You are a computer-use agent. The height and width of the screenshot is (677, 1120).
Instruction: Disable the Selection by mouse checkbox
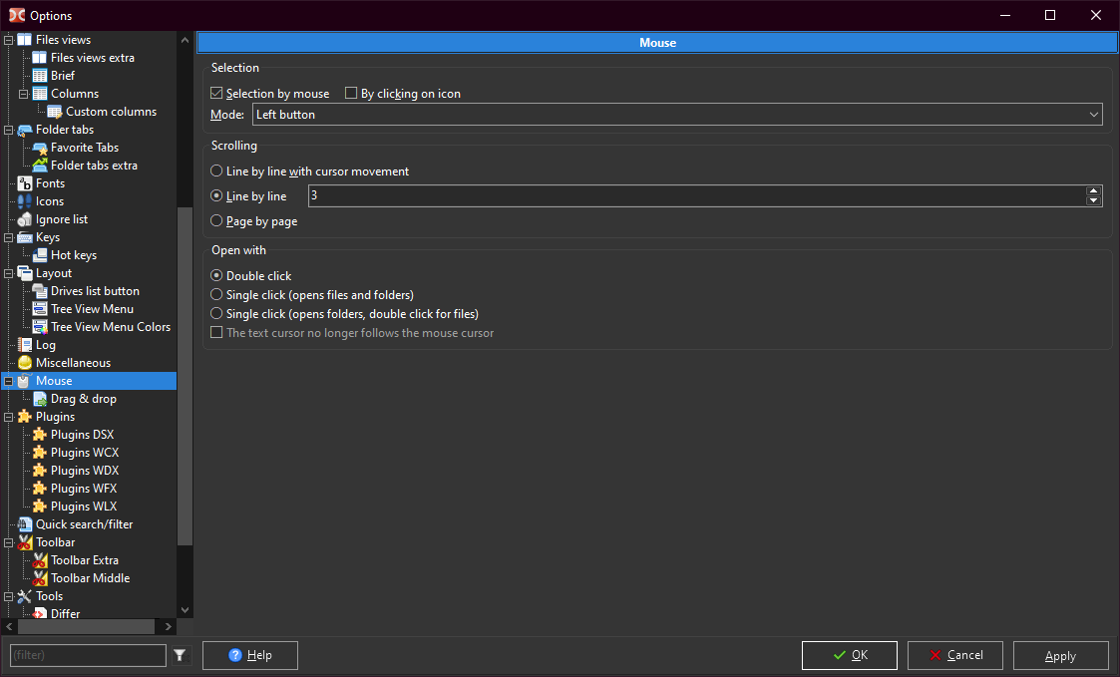coord(216,94)
